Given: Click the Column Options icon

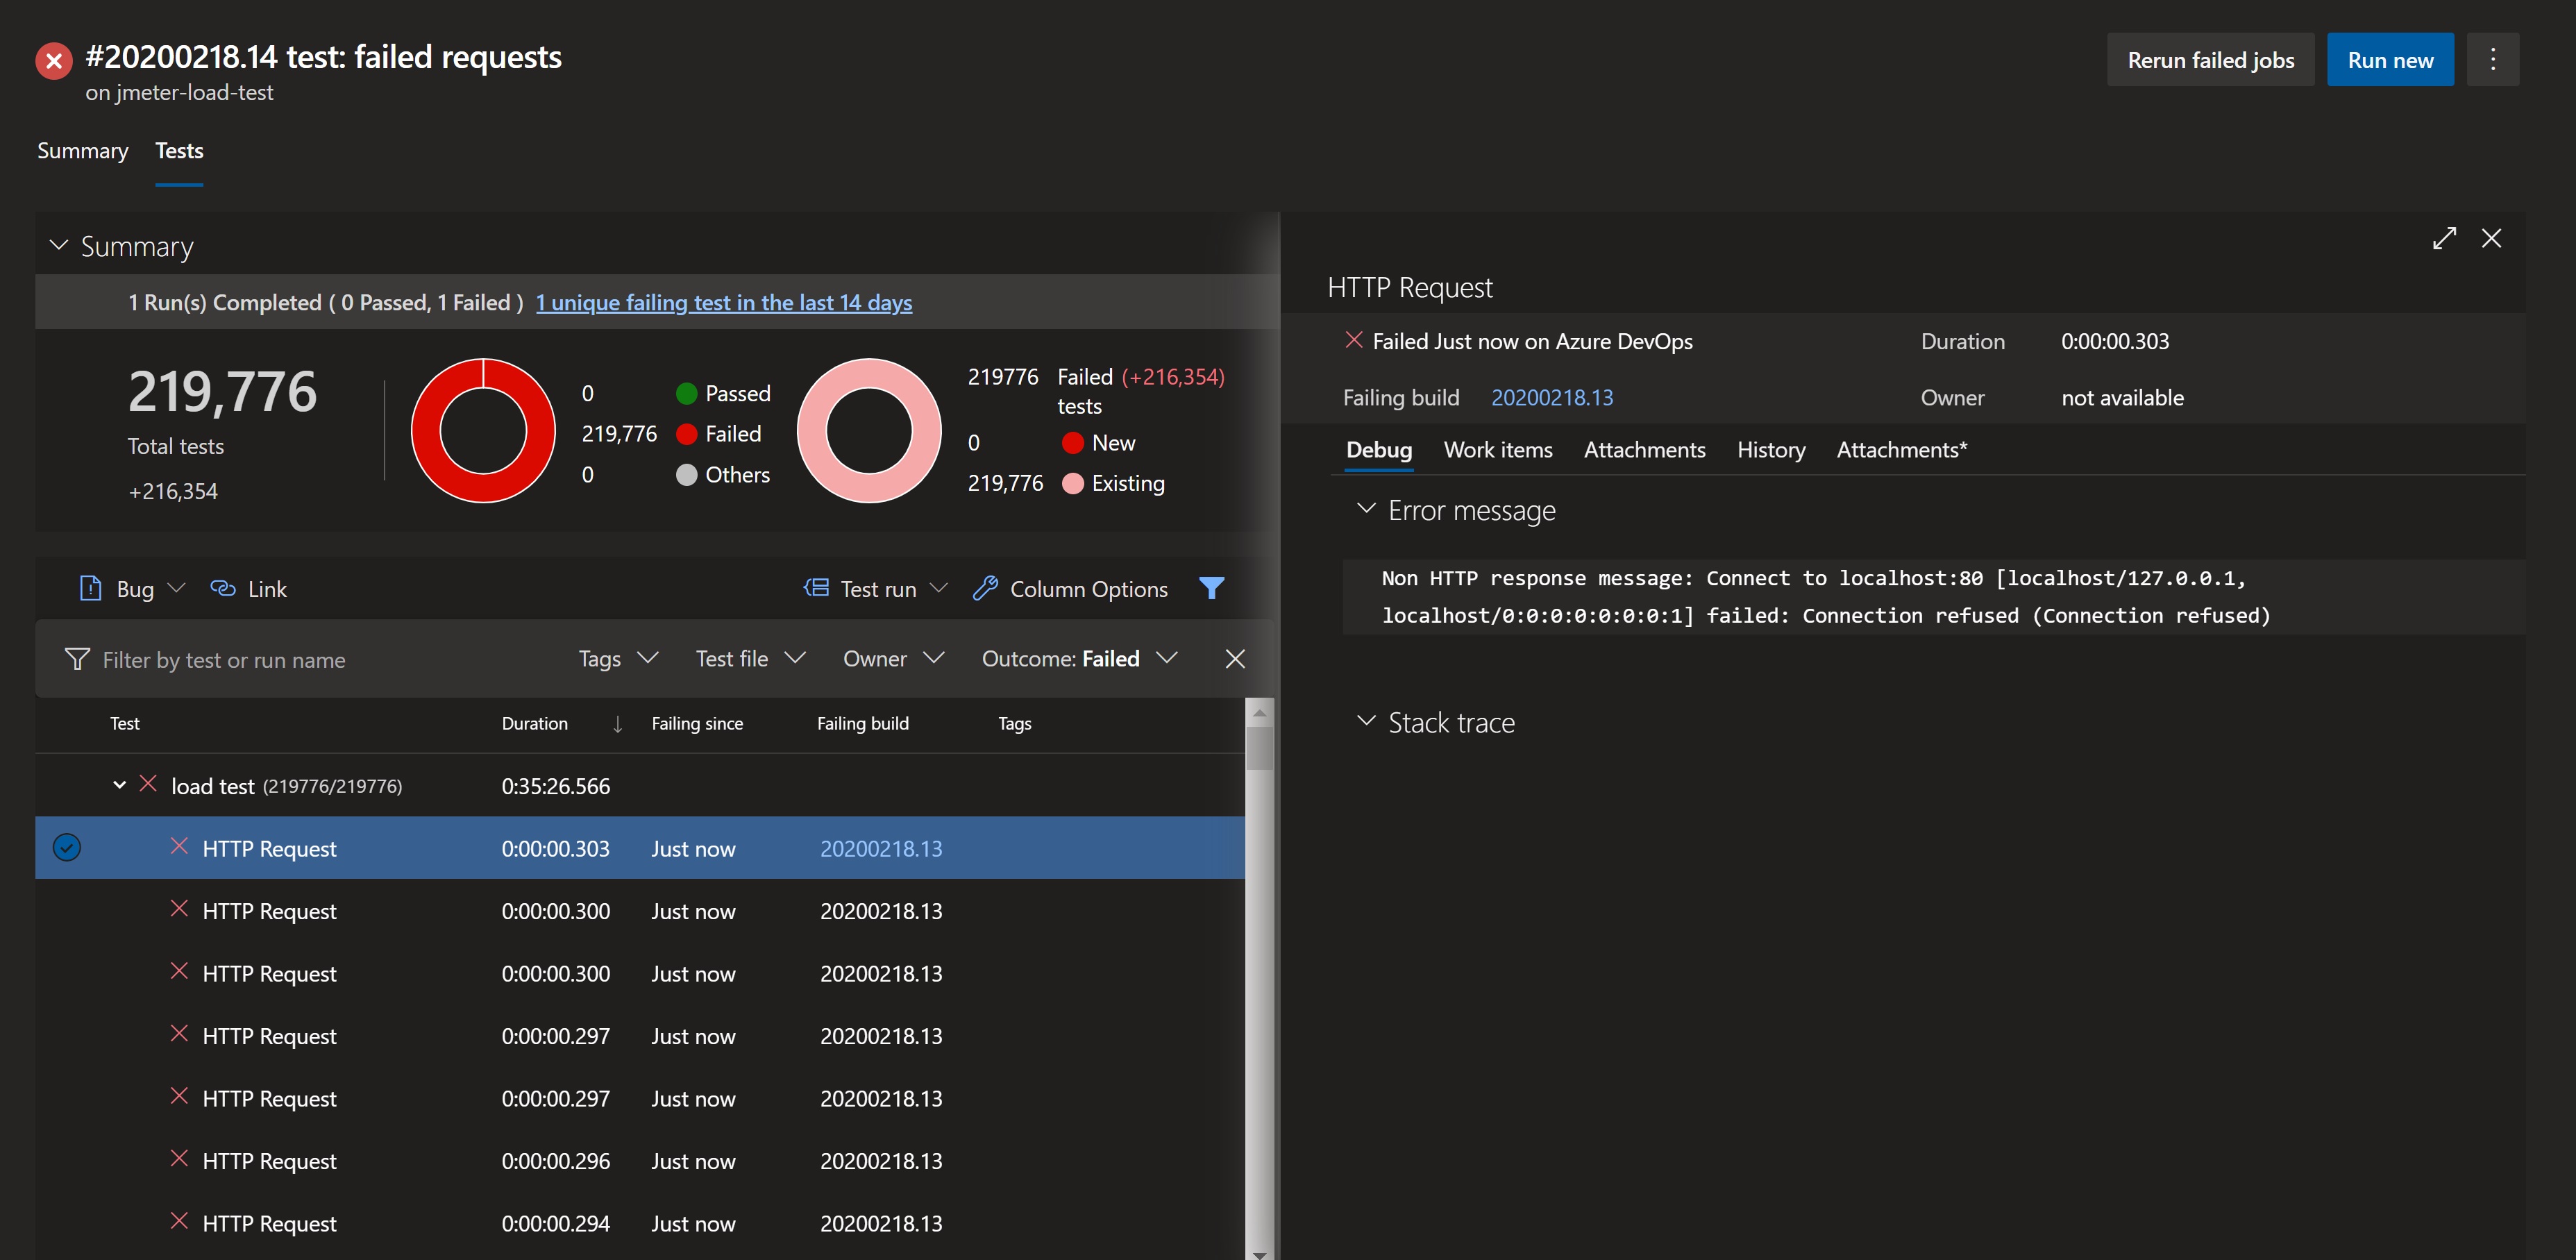Looking at the screenshot, I should click(982, 587).
